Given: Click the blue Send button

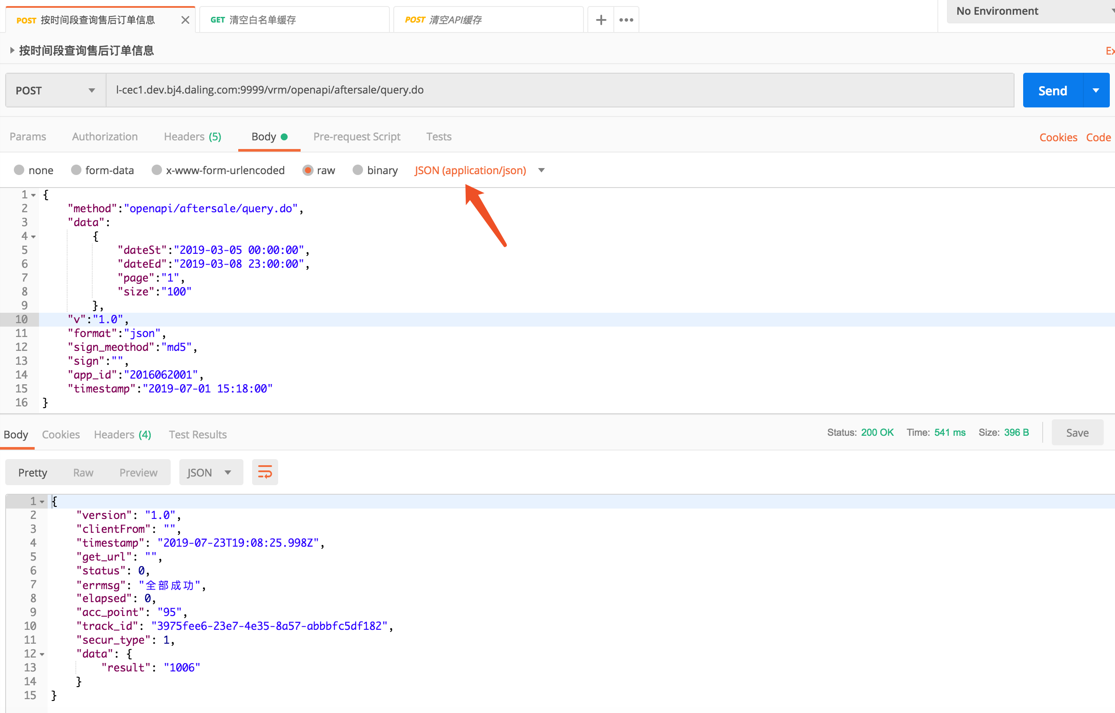Looking at the screenshot, I should [x=1053, y=90].
